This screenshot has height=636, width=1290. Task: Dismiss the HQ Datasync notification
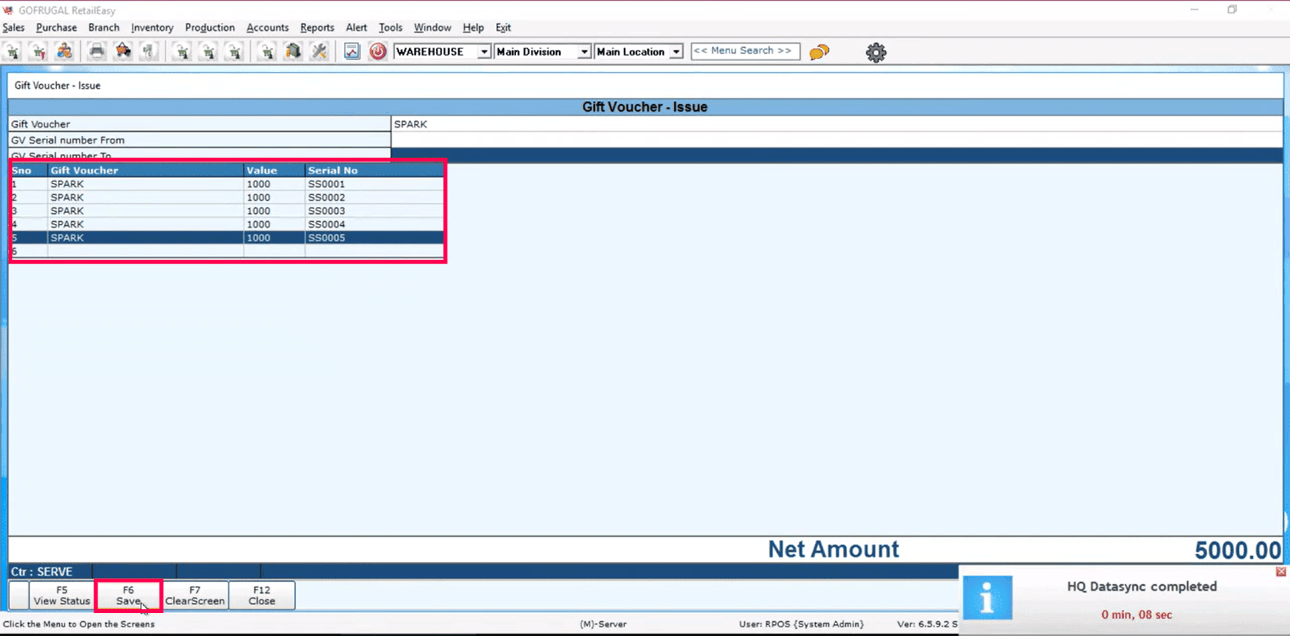point(1281,571)
